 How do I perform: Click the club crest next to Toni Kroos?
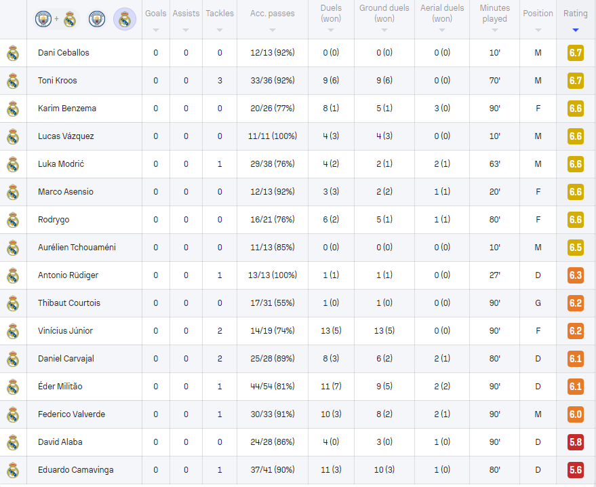click(x=13, y=81)
